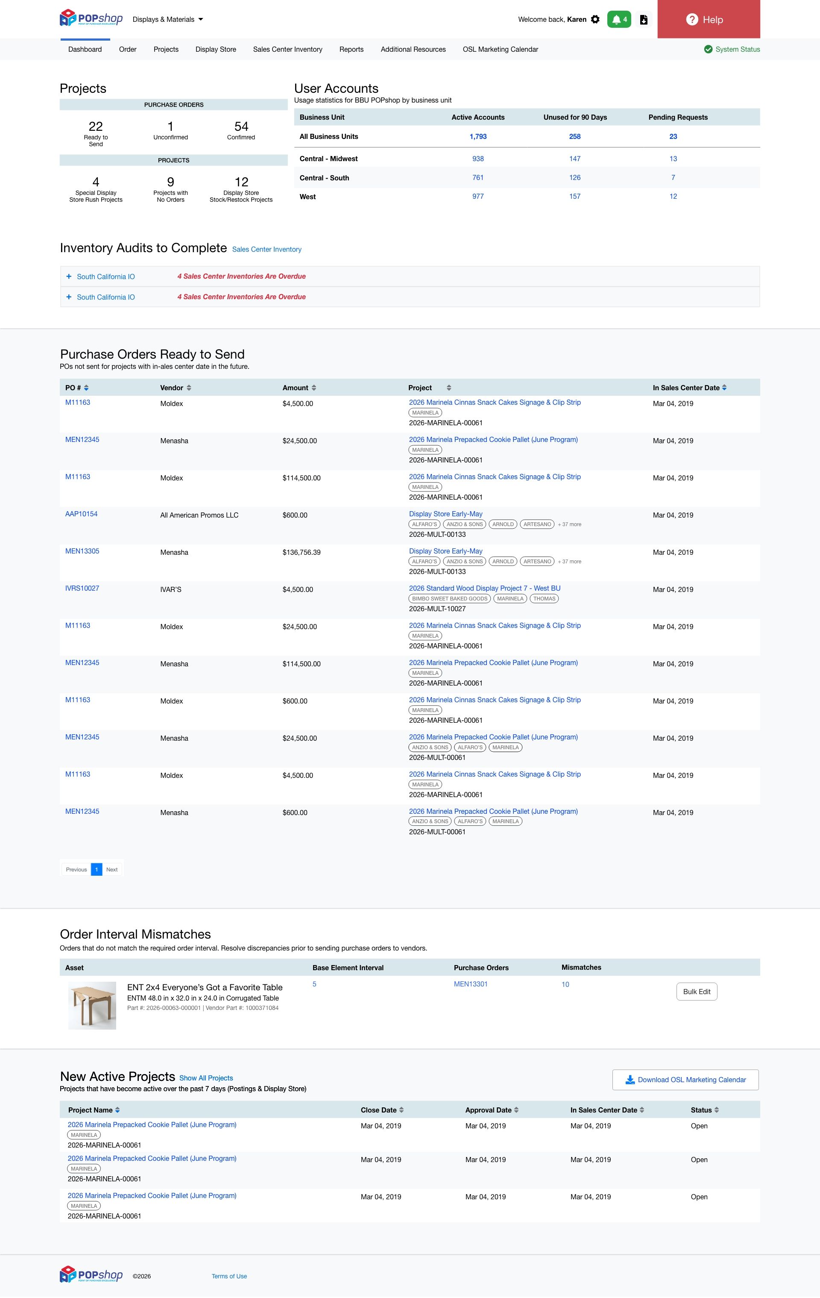Sort purchase orders by Vendor
This screenshot has width=820, height=1298.
[189, 388]
